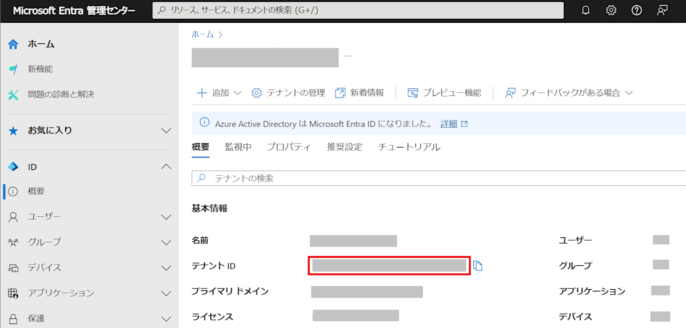Viewport: 686px width, 328px height.
Task: Focus the テナントの検索 input field
Action: pos(438,179)
